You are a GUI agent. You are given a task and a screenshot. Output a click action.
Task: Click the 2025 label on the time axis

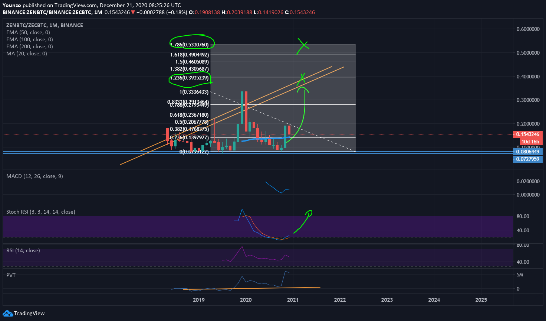point(481,300)
